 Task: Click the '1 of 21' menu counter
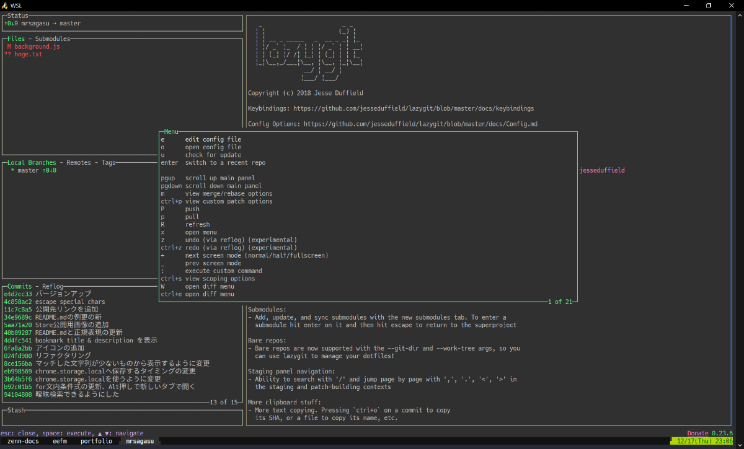click(x=559, y=302)
